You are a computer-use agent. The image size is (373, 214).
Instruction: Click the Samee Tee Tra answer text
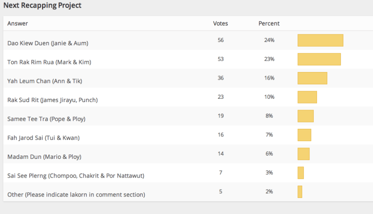pos(46,119)
